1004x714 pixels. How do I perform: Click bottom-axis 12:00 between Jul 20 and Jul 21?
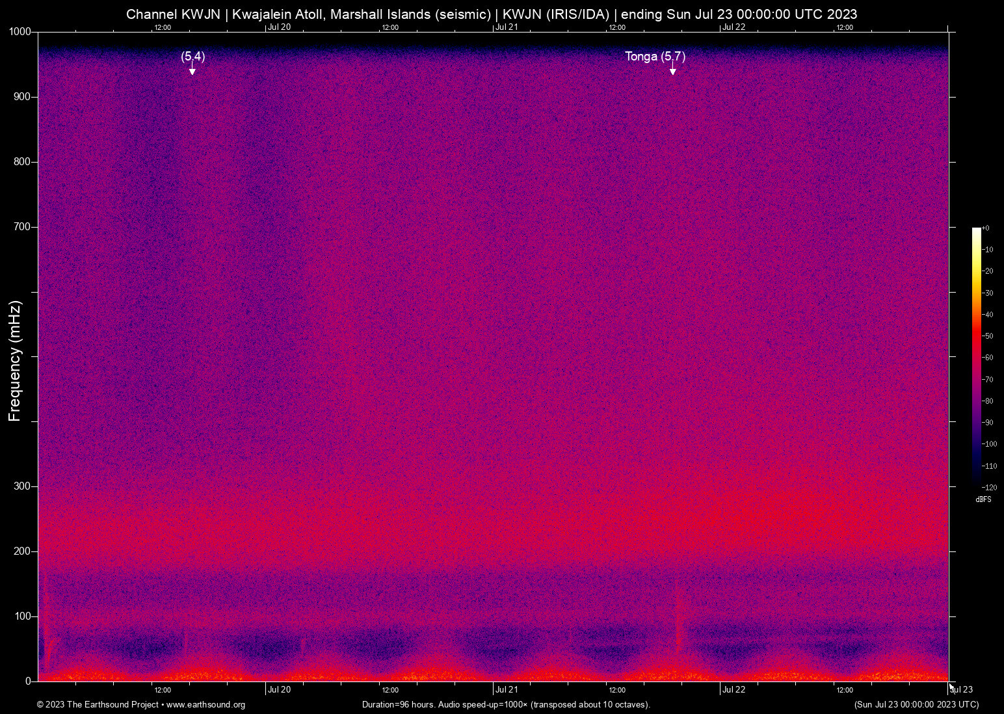pos(390,690)
